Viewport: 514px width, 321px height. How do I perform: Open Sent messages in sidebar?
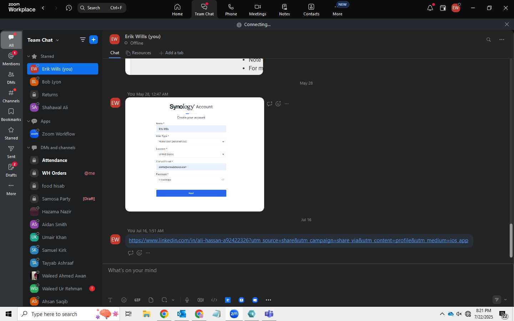pyautogui.click(x=11, y=152)
